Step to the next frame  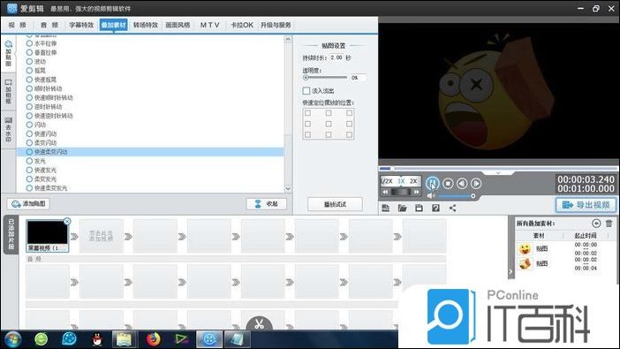pyautogui.click(x=476, y=183)
